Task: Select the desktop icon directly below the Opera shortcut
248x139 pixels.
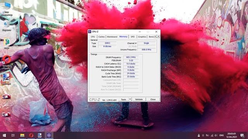Action: pyautogui.click(x=6, y=79)
